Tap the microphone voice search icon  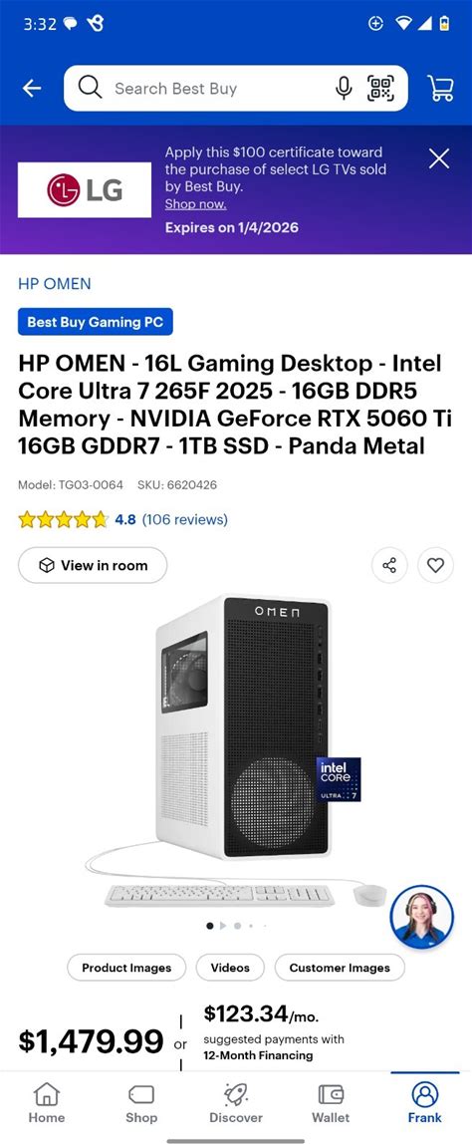[344, 89]
